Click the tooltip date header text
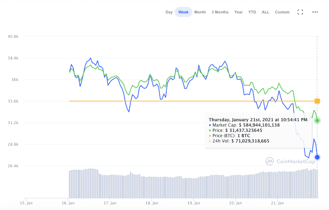 (x=258, y=119)
